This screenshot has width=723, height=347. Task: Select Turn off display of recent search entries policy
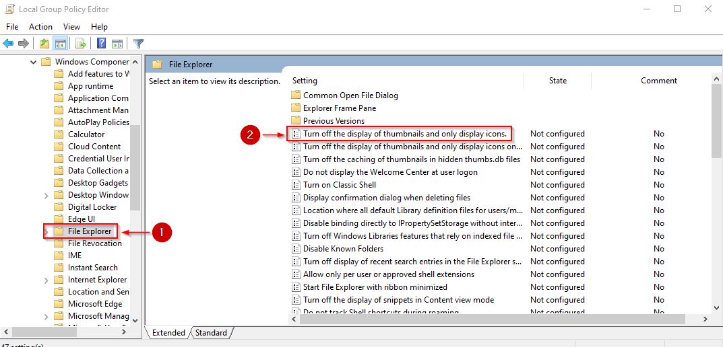point(412,262)
